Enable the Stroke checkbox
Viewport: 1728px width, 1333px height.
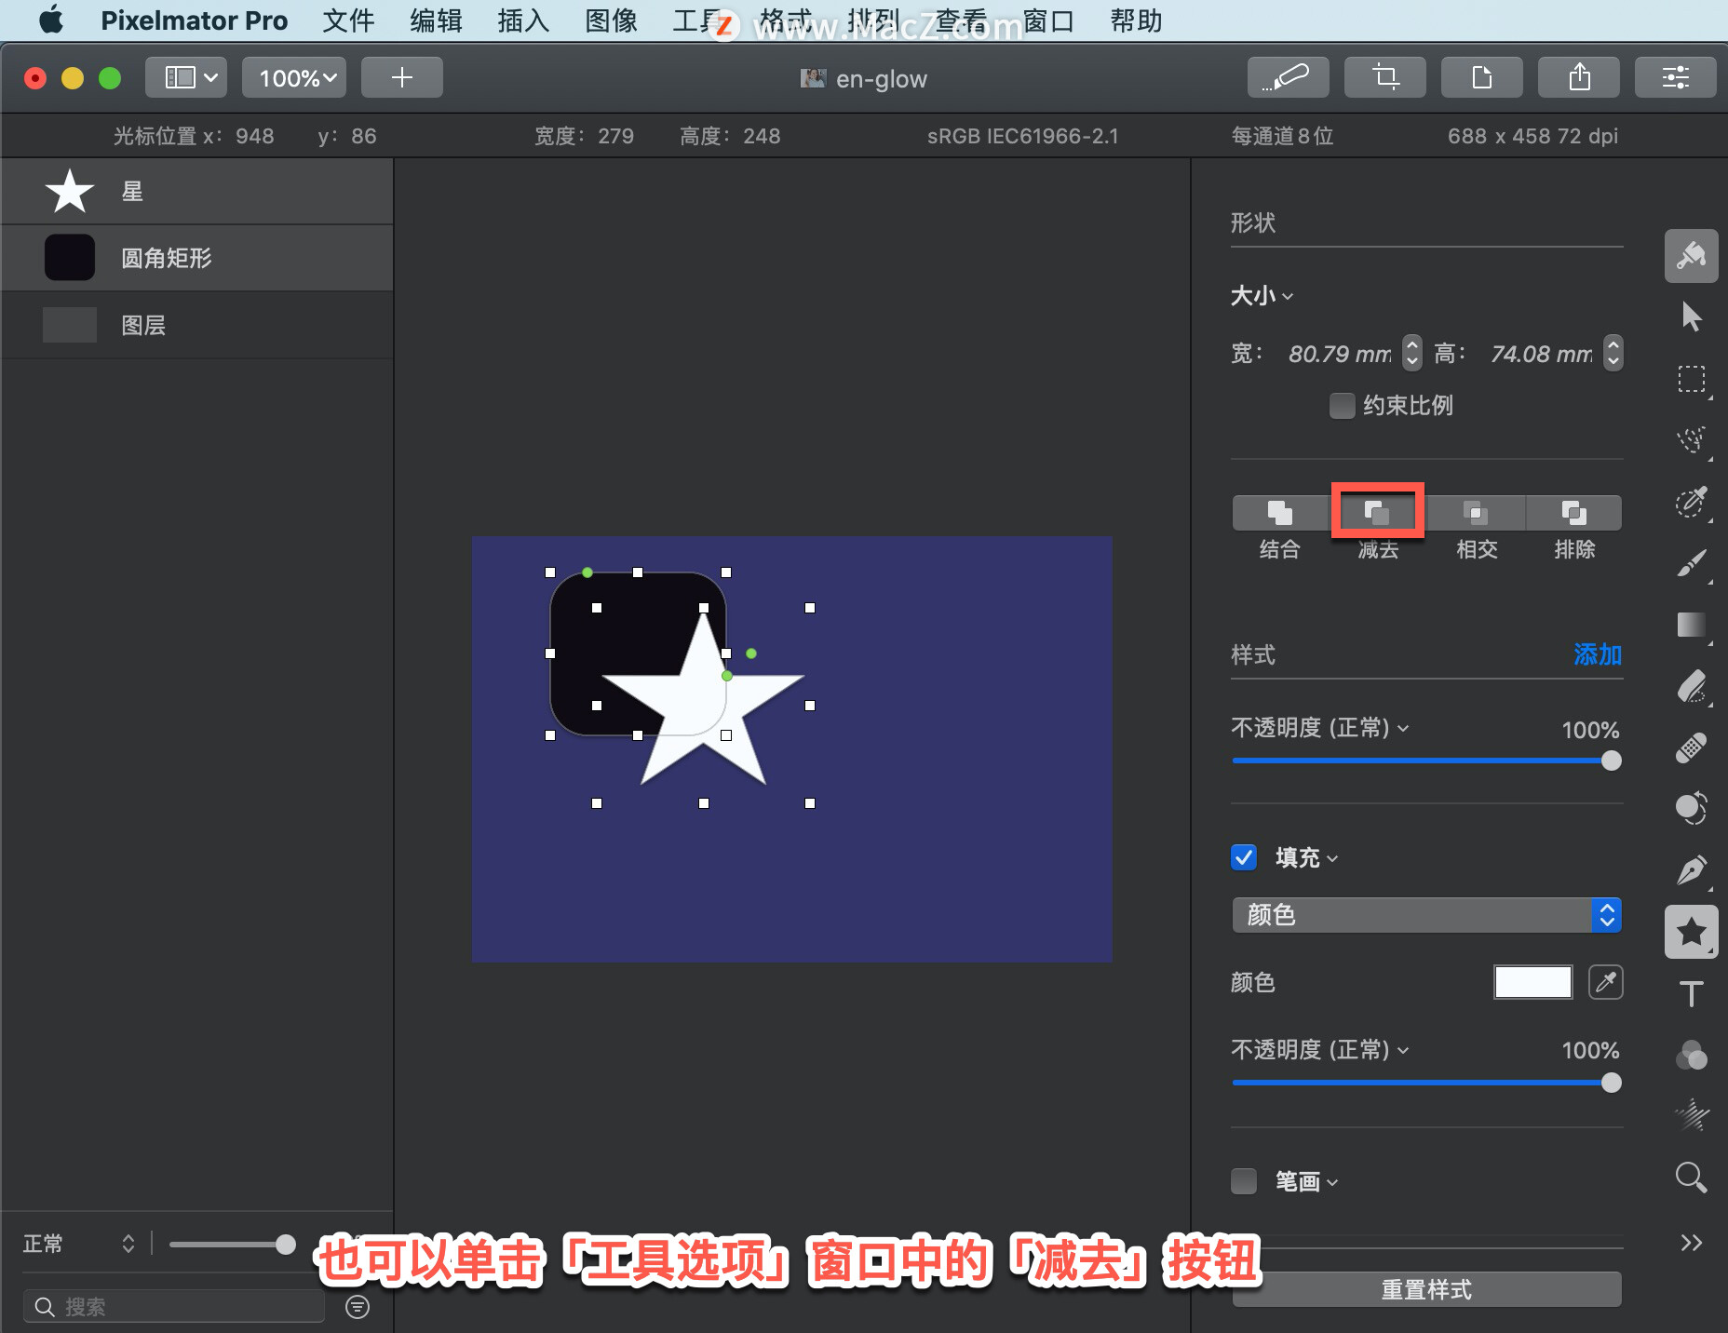point(1244,1181)
